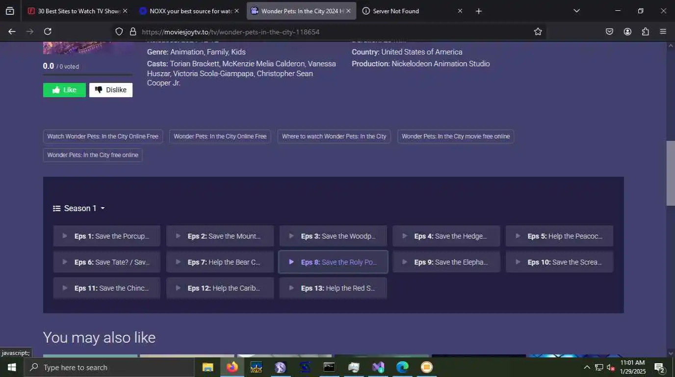Click the shield tracking protection icon

pos(119,31)
